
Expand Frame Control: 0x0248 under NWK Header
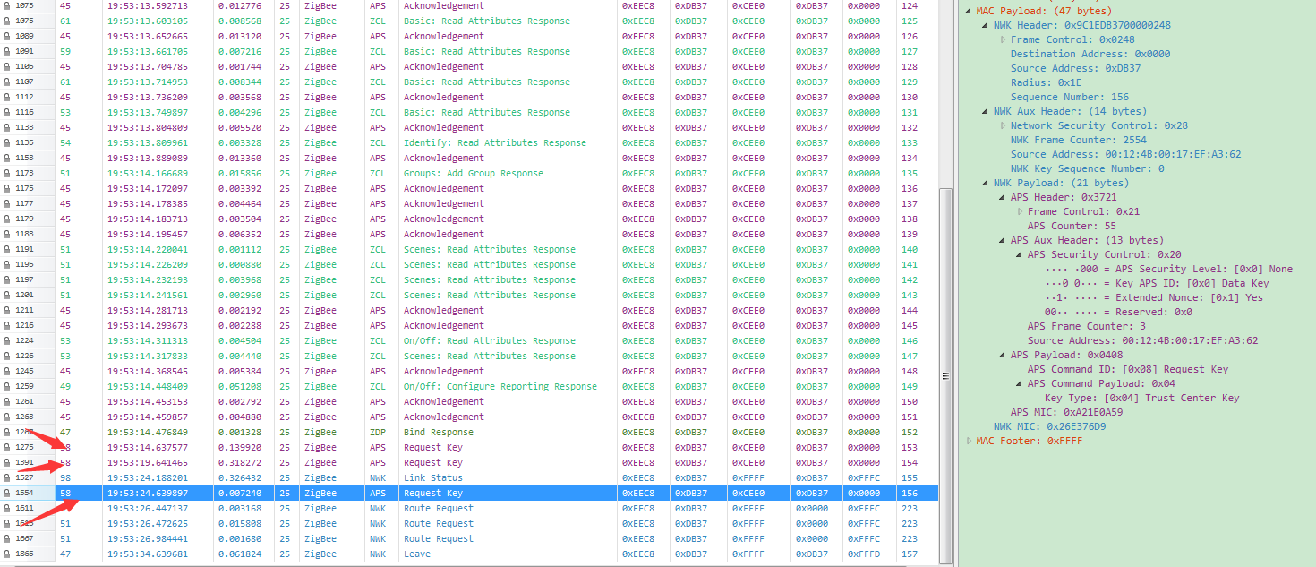click(x=1003, y=39)
